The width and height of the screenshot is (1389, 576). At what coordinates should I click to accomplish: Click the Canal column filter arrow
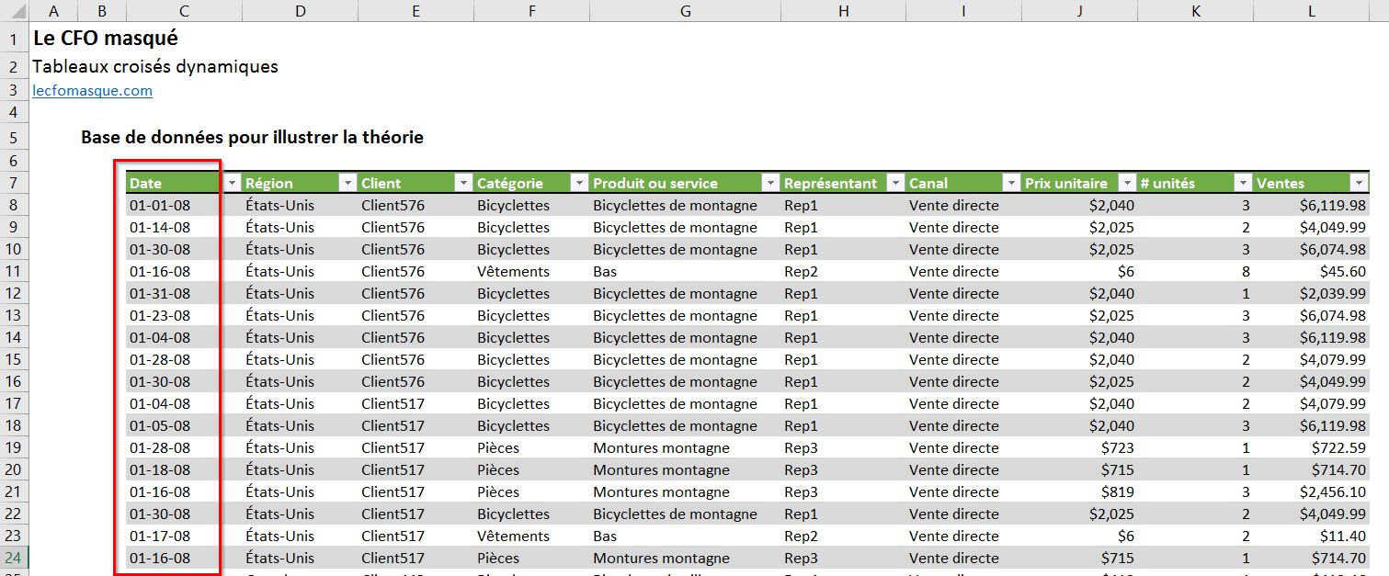pos(1011,183)
